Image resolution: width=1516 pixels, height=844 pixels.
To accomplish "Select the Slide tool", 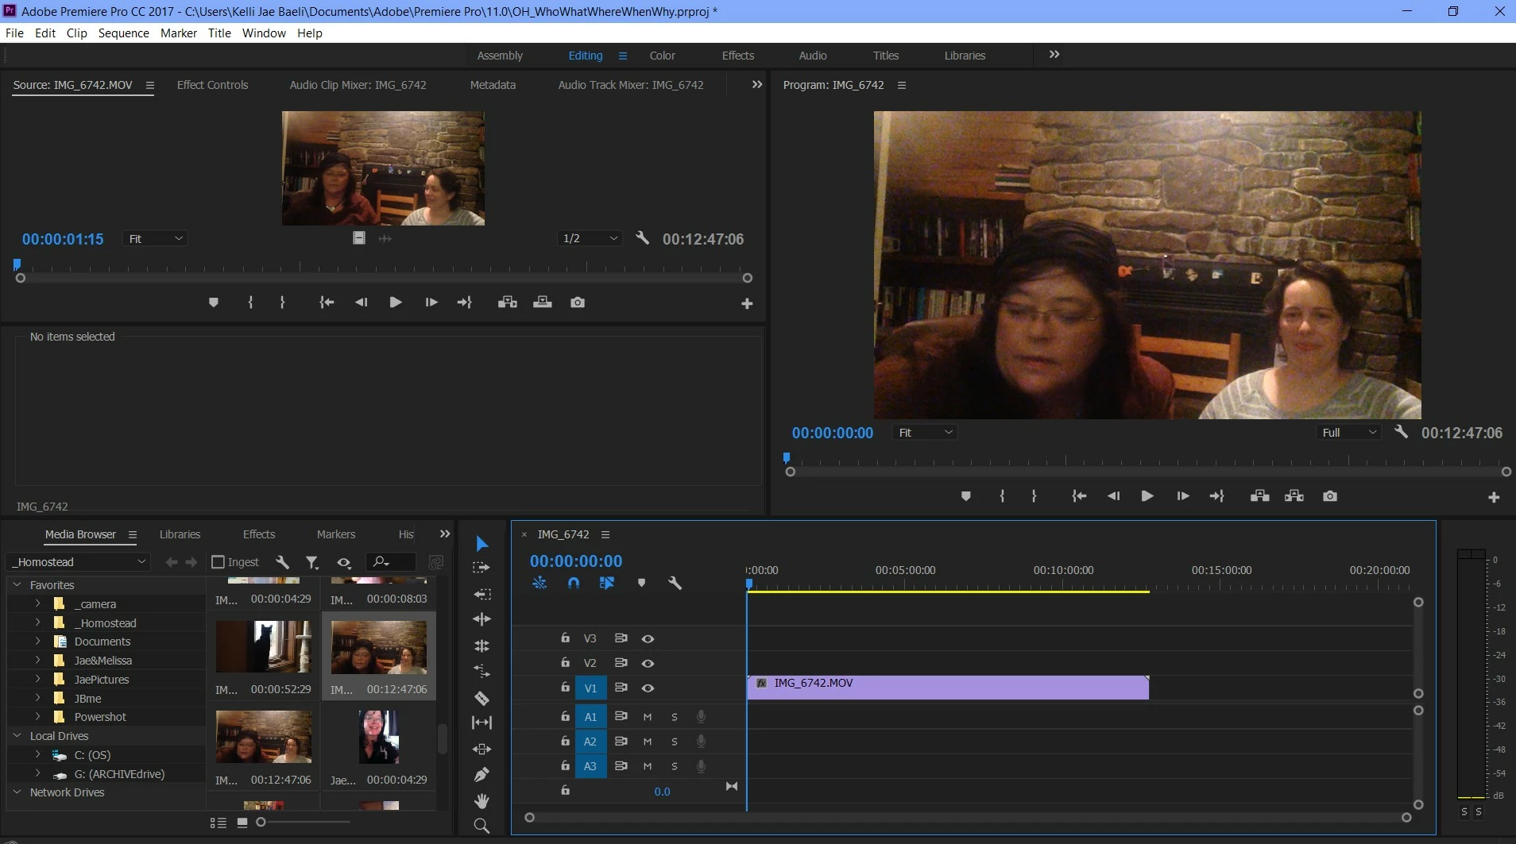I will click(x=481, y=749).
